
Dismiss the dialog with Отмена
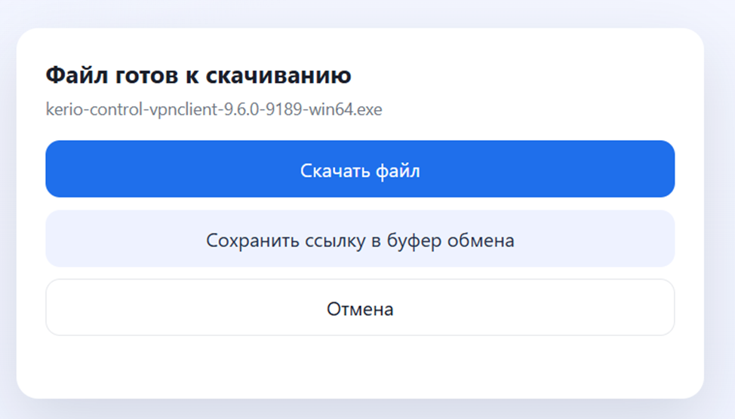[360, 308]
